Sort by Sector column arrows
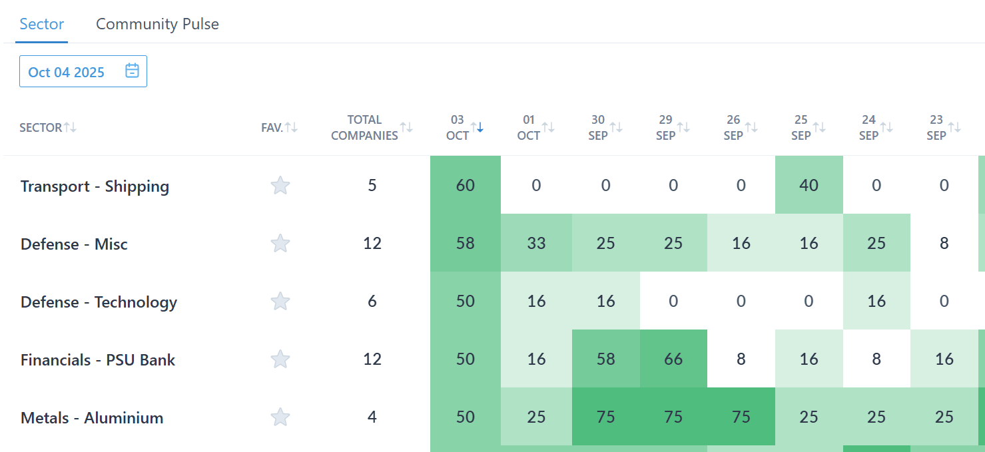Screen dimensions: 985x452 click(x=70, y=127)
